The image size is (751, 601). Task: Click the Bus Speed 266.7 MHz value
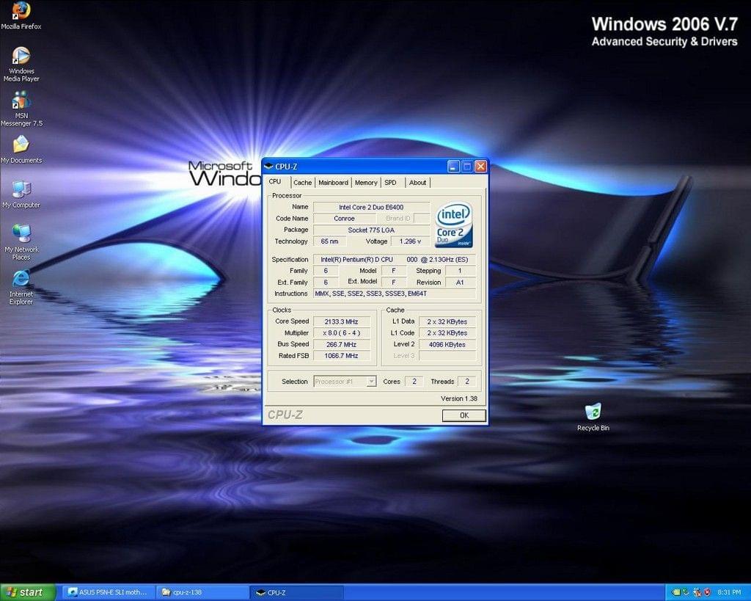342,345
